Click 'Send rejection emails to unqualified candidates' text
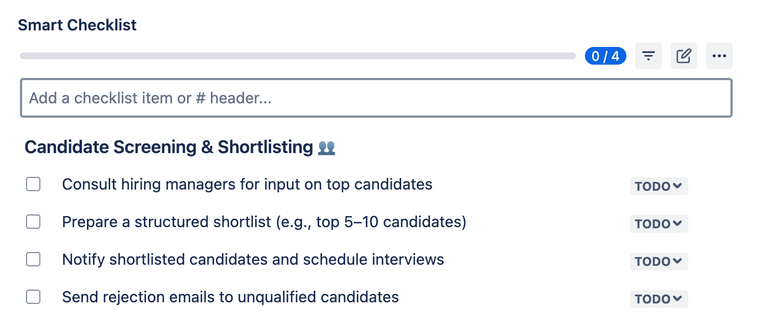The image size is (757, 336). 230,297
